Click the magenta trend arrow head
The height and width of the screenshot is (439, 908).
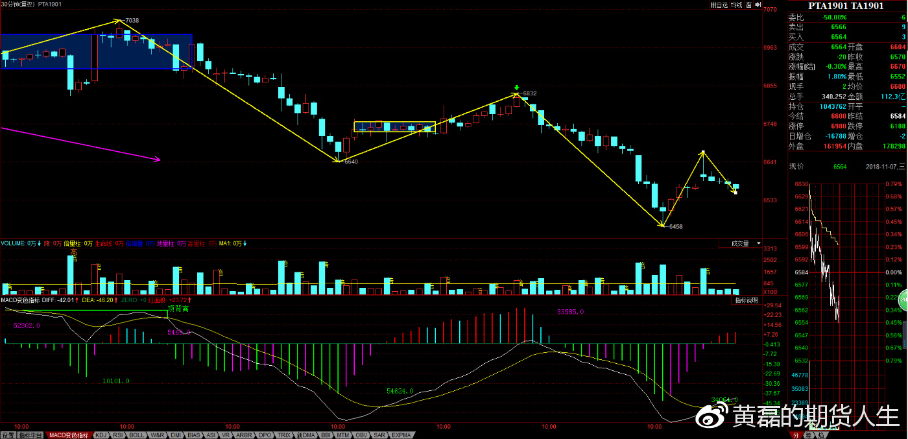[x=157, y=158]
